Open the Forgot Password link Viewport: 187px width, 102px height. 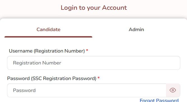click(x=159, y=100)
